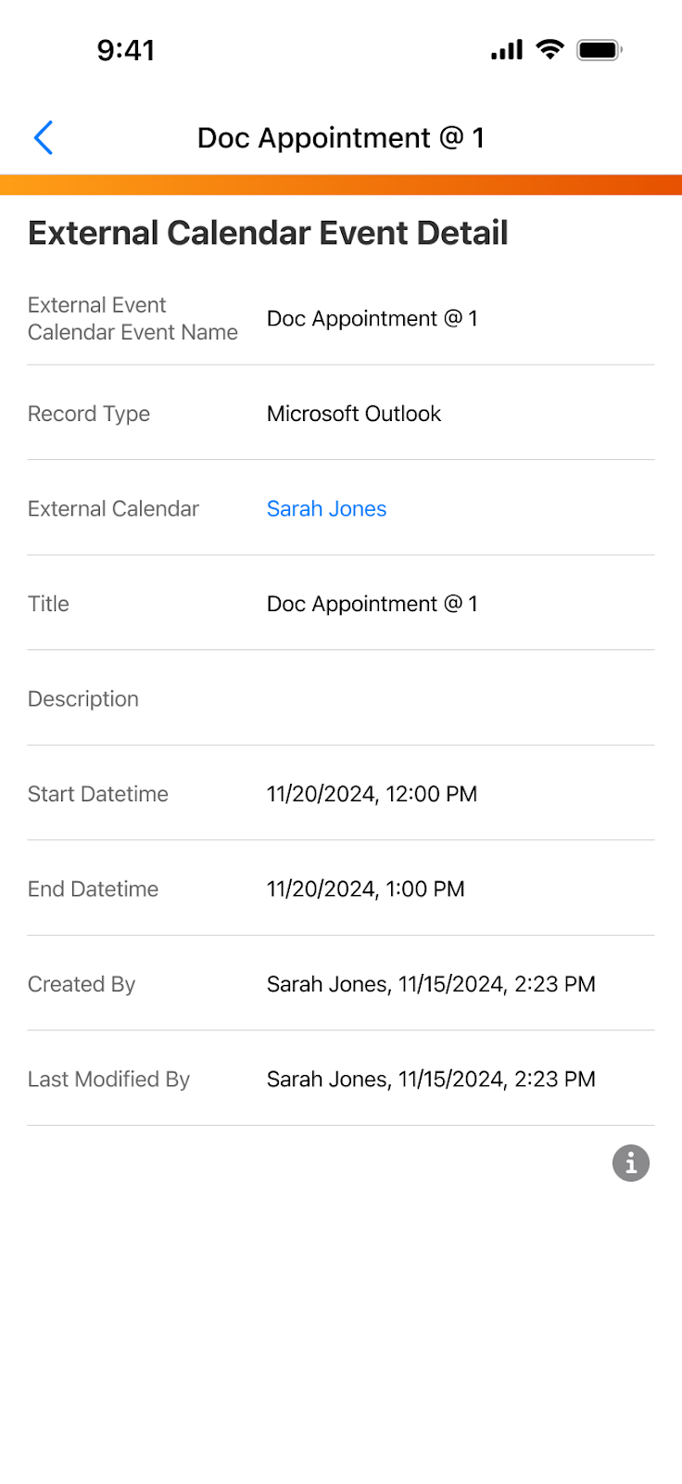
Task: Tap the Title field value Doc Appointment @ 1
Action: pos(372,604)
